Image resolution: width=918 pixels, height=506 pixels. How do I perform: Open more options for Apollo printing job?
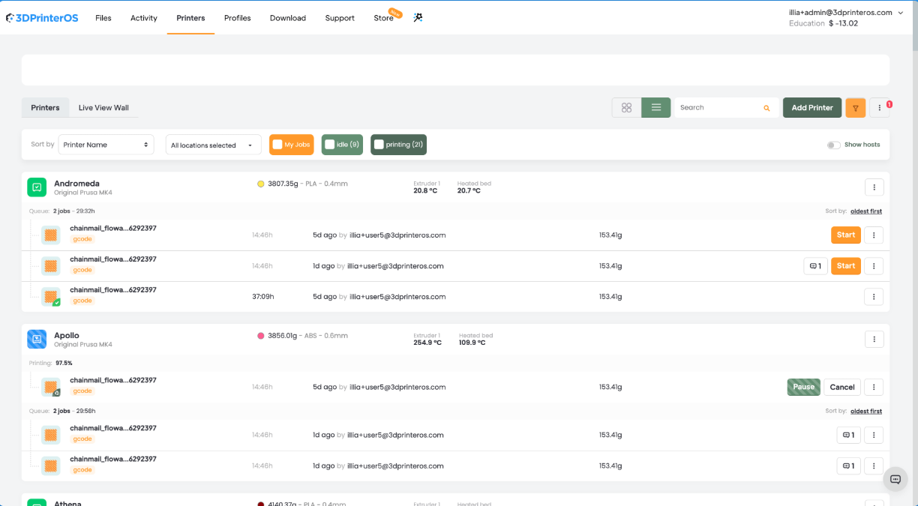tap(874, 388)
